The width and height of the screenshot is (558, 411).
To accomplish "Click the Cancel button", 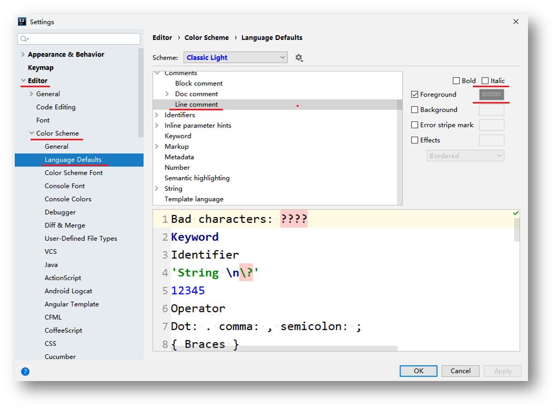I will (x=461, y=371).
